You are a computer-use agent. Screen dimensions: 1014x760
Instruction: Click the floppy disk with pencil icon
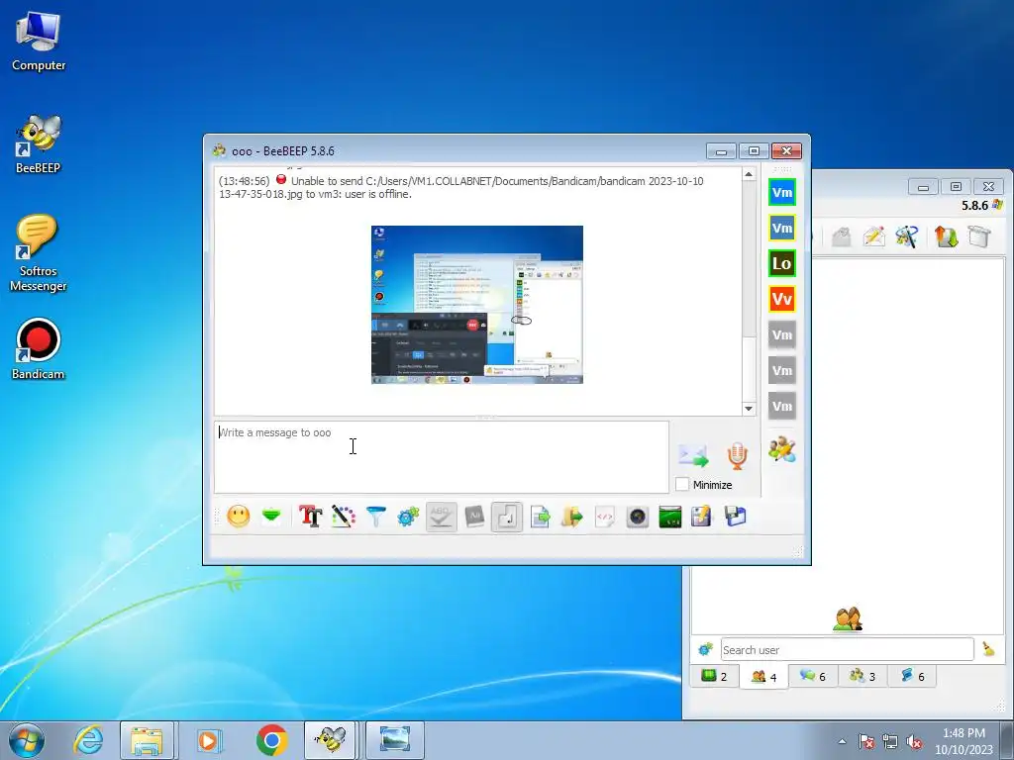click(702, 517)
